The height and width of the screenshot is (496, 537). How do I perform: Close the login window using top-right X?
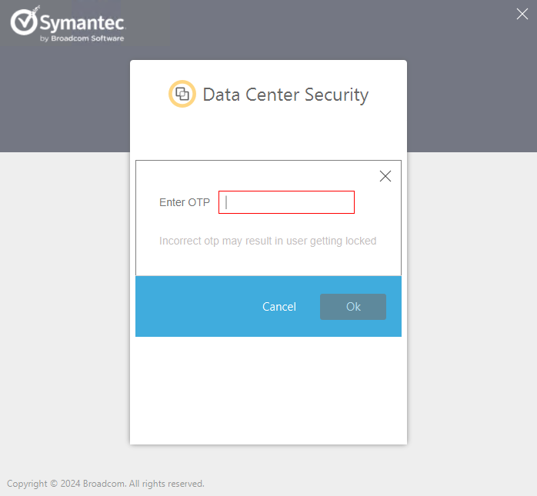[522, 14]
